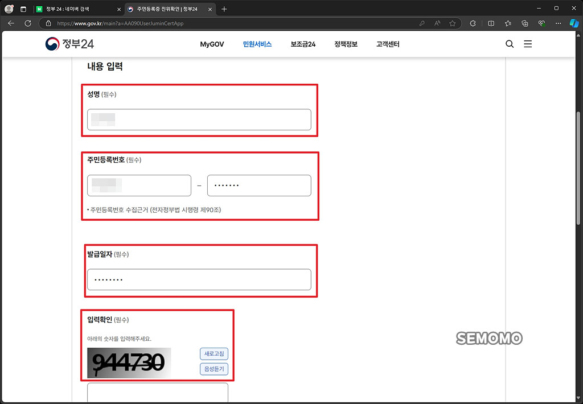The height and width of the screenshot is (404, 583).
Task: Click the 성명 label
Action: 93,94
